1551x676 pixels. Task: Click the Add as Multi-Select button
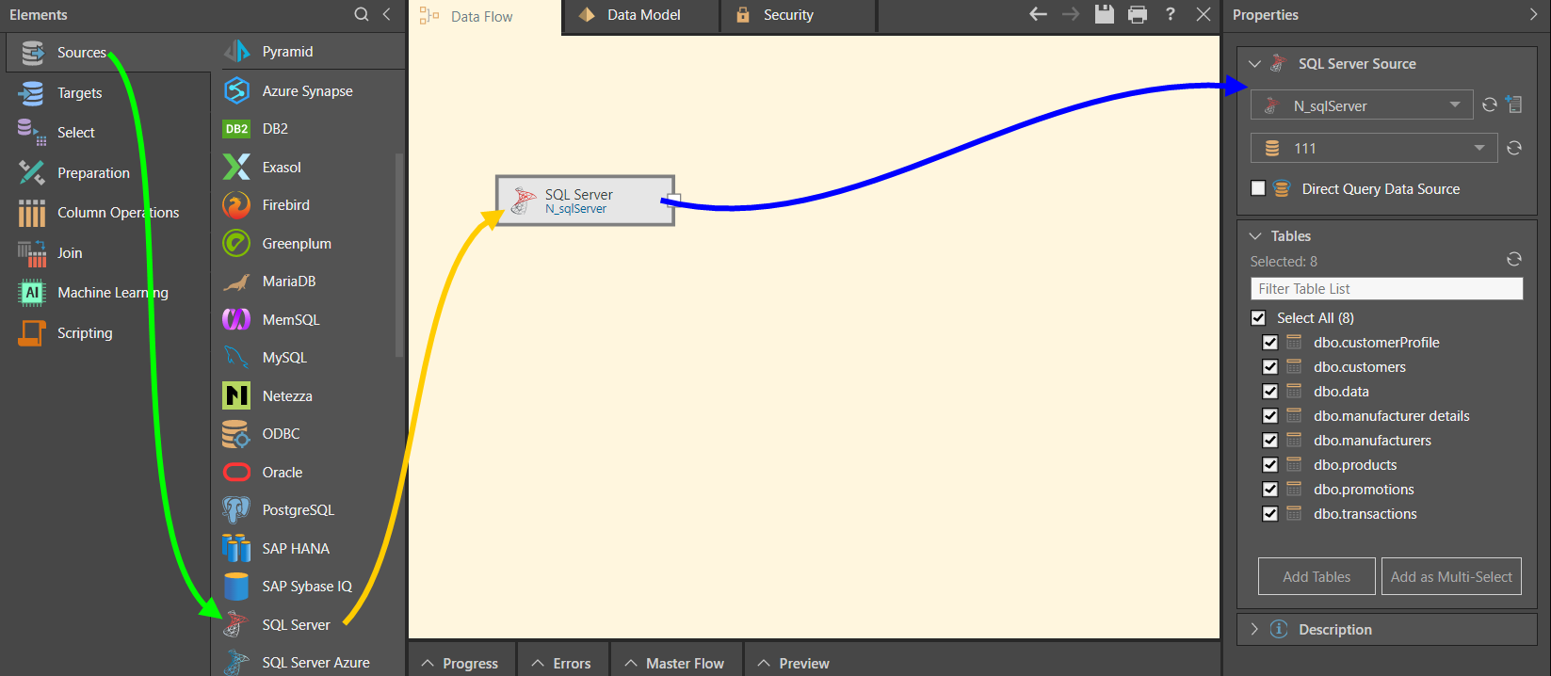[x=1451, y=576]
